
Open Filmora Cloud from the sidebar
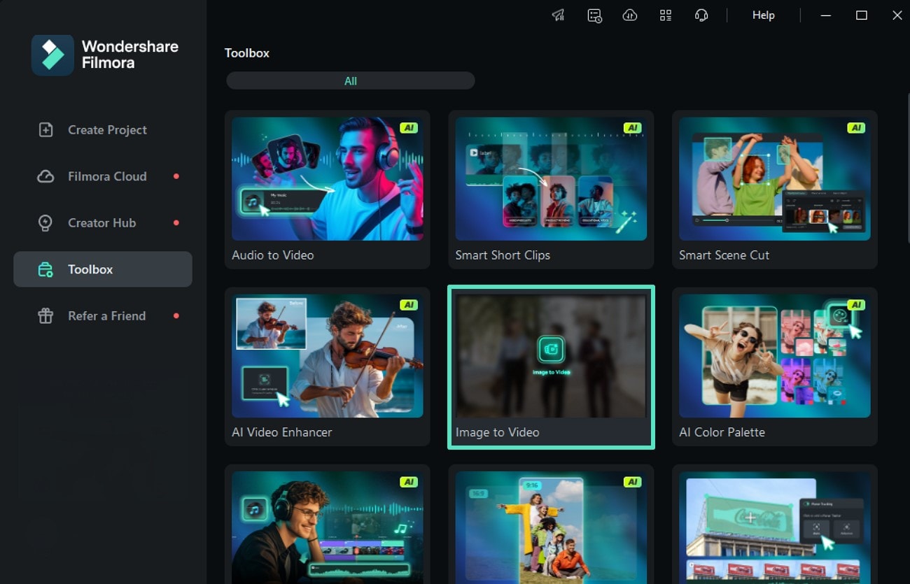pos(103,176)
